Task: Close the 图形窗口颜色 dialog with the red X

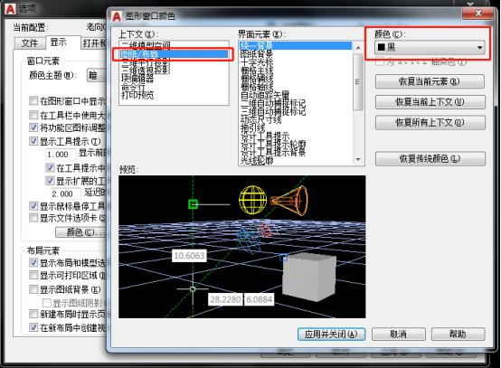Action: (478, 13)
